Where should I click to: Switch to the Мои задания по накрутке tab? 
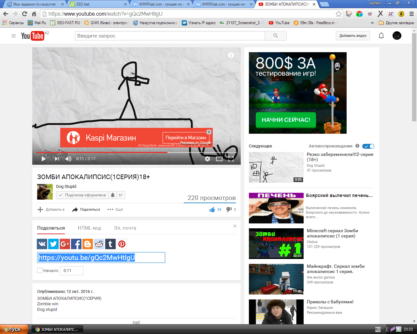click(35, 4)
